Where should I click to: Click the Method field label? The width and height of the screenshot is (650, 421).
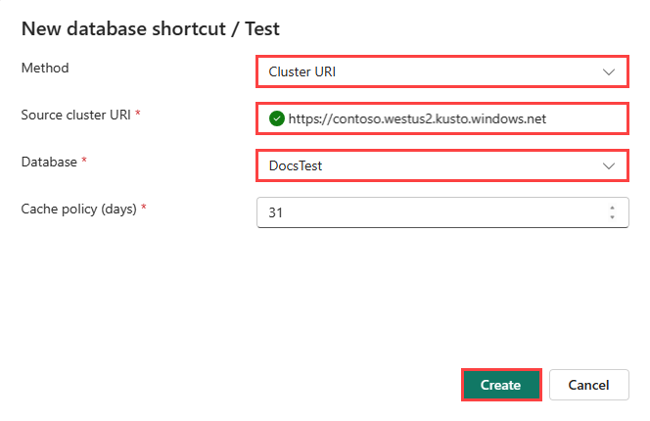pos(45,68)
